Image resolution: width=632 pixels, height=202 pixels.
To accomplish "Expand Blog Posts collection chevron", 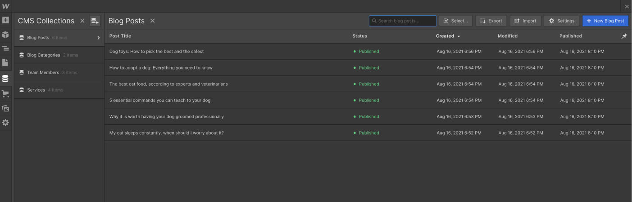I will coord(98,38).
